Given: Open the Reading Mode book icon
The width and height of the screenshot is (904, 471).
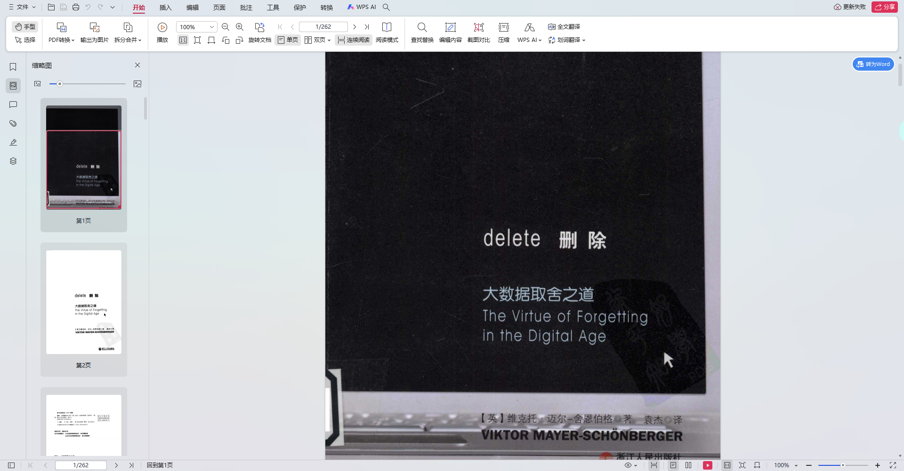Looking at the screenshot, I should click(x=387, y=27).
